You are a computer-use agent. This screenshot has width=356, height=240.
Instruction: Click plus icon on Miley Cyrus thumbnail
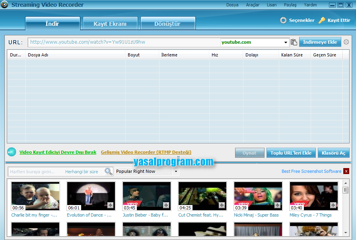[x=333, y=205]
